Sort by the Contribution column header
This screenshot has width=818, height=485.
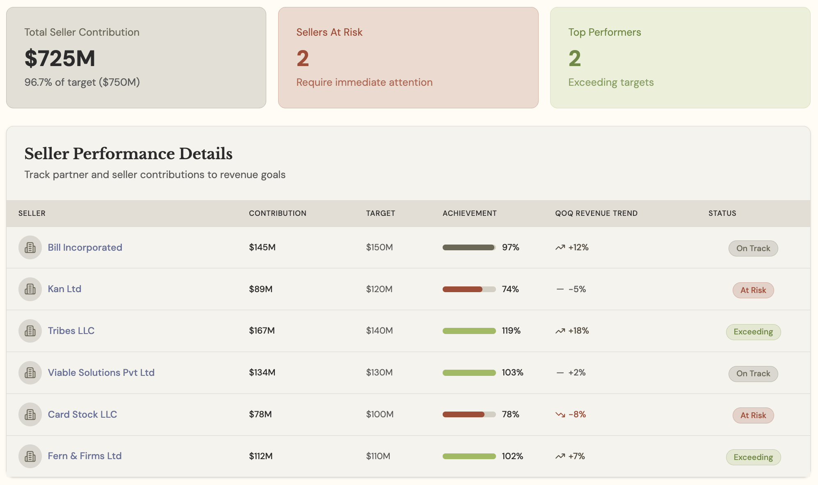click(277, 213)
